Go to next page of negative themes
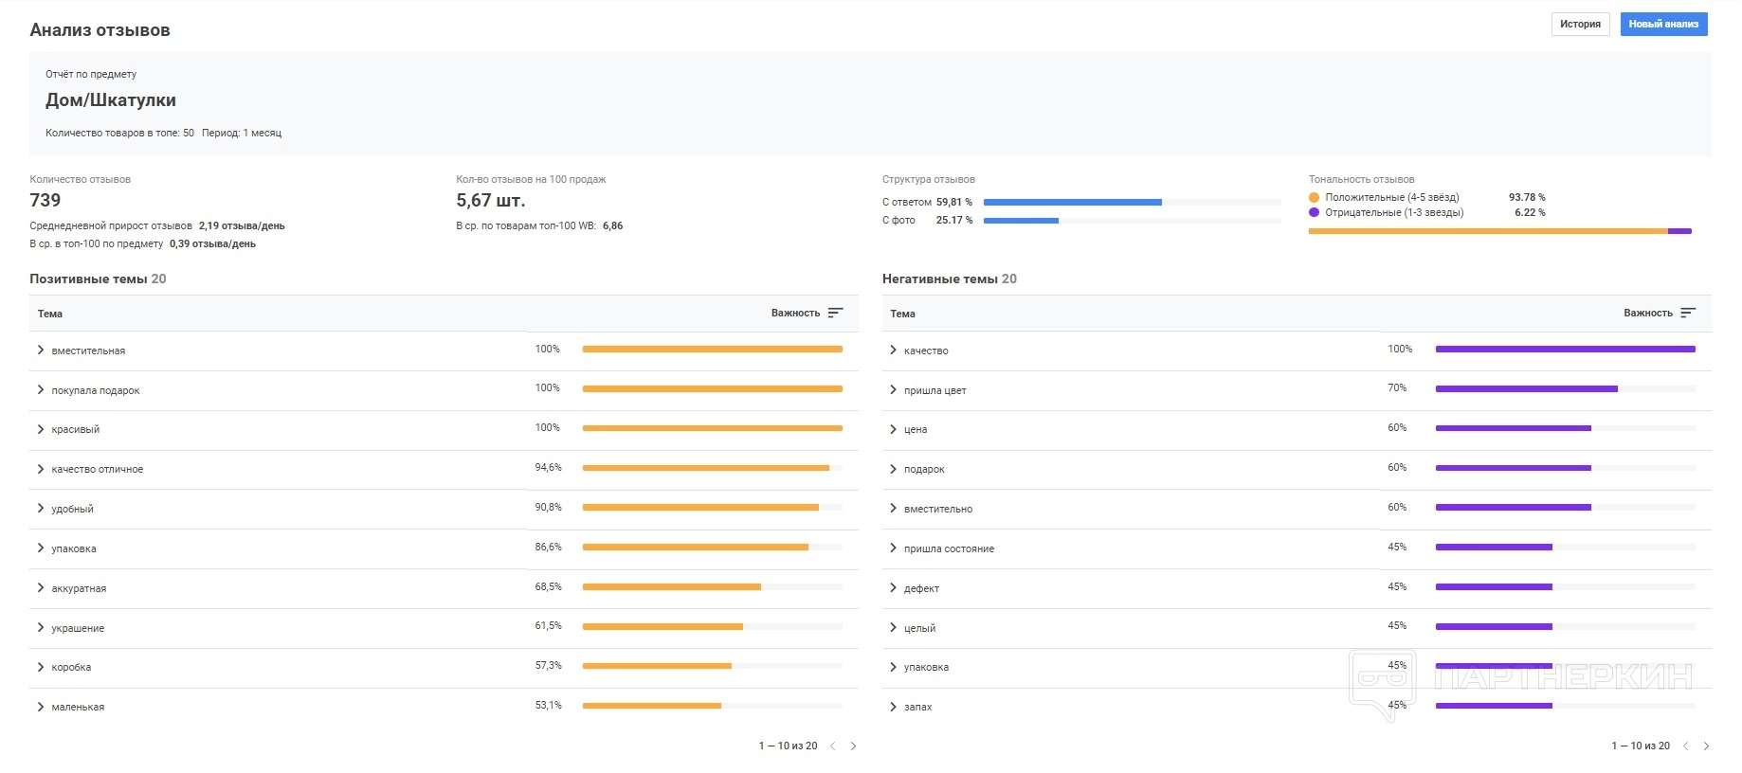Image resolution: width=1742 pixels, height=773 pixels. pos(1706,746)
